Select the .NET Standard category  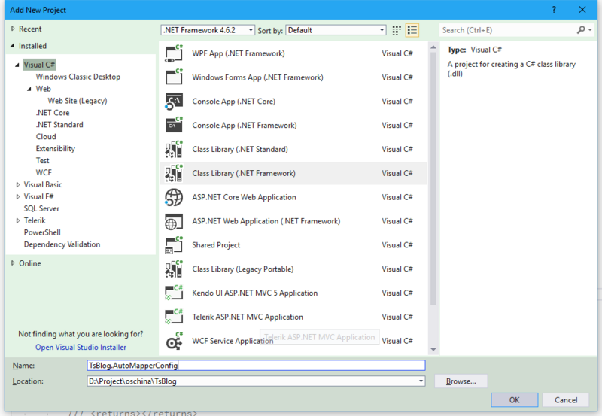coord(59,125)
